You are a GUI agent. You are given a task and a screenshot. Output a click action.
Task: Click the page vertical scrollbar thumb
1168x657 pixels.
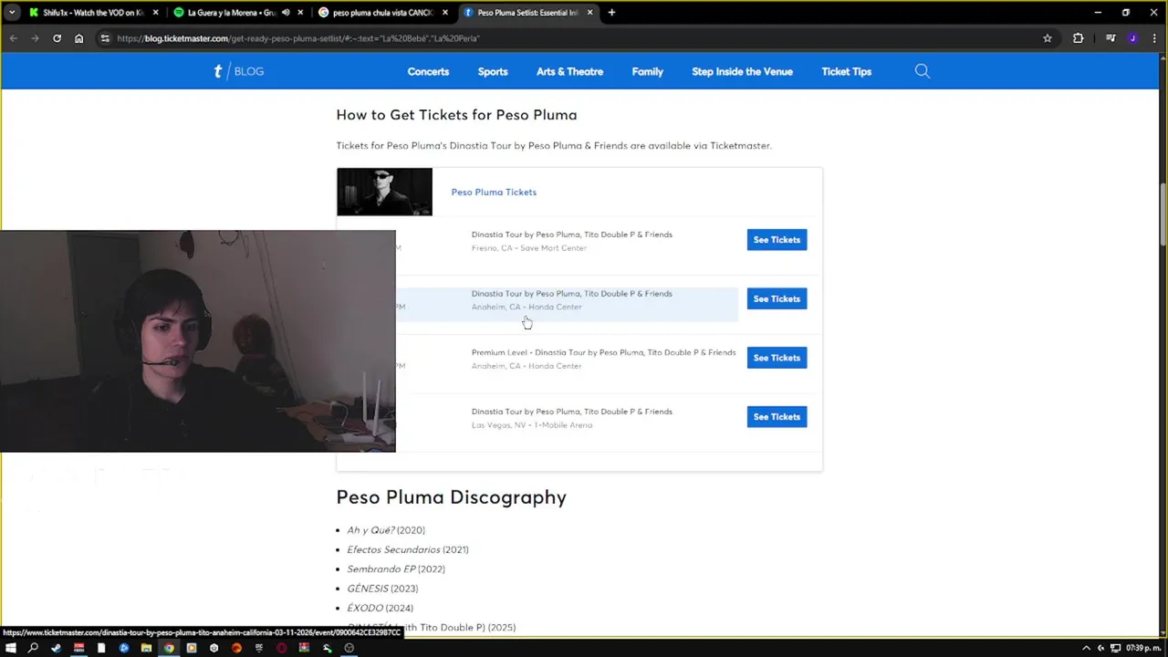tap(1163, 214)
